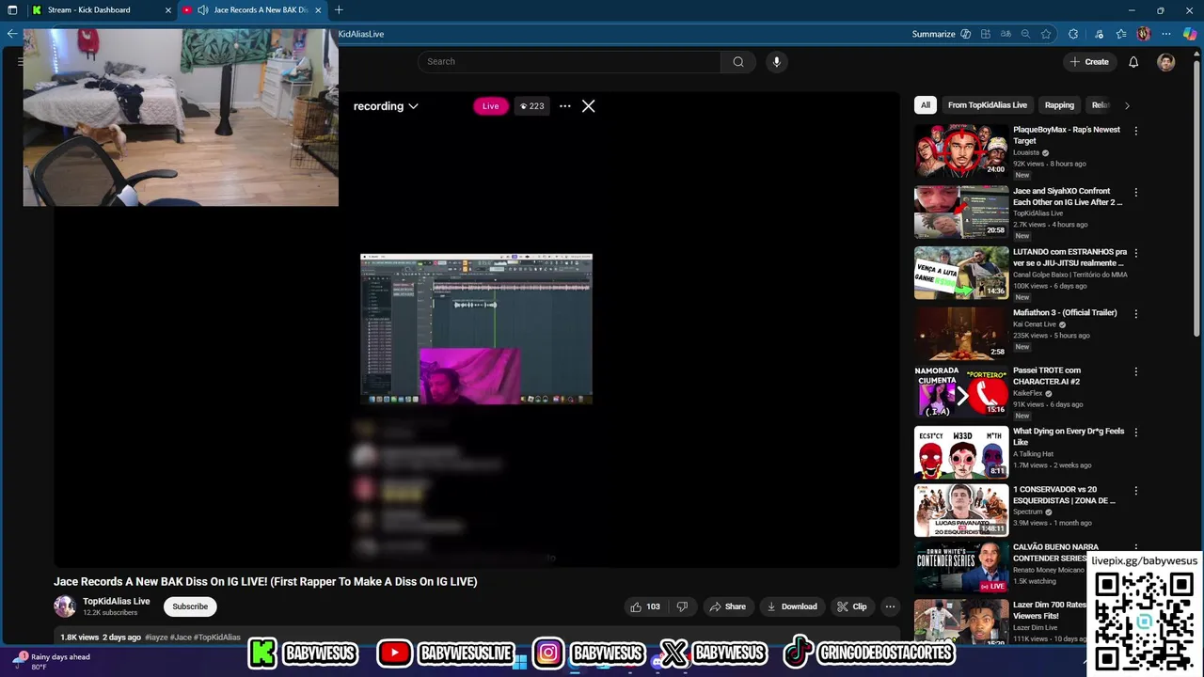This screenshot has width=1204, height=677.
Task: Open more actions ellipsis beside Clip
Action: pyautogui.click(x=890, y=606)
